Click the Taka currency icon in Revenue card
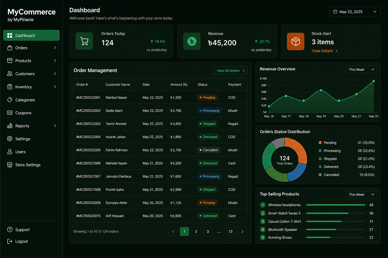Image resolution: width=388 pixels, height=258 pixels. pyautogui.click(x=192, y=41)
